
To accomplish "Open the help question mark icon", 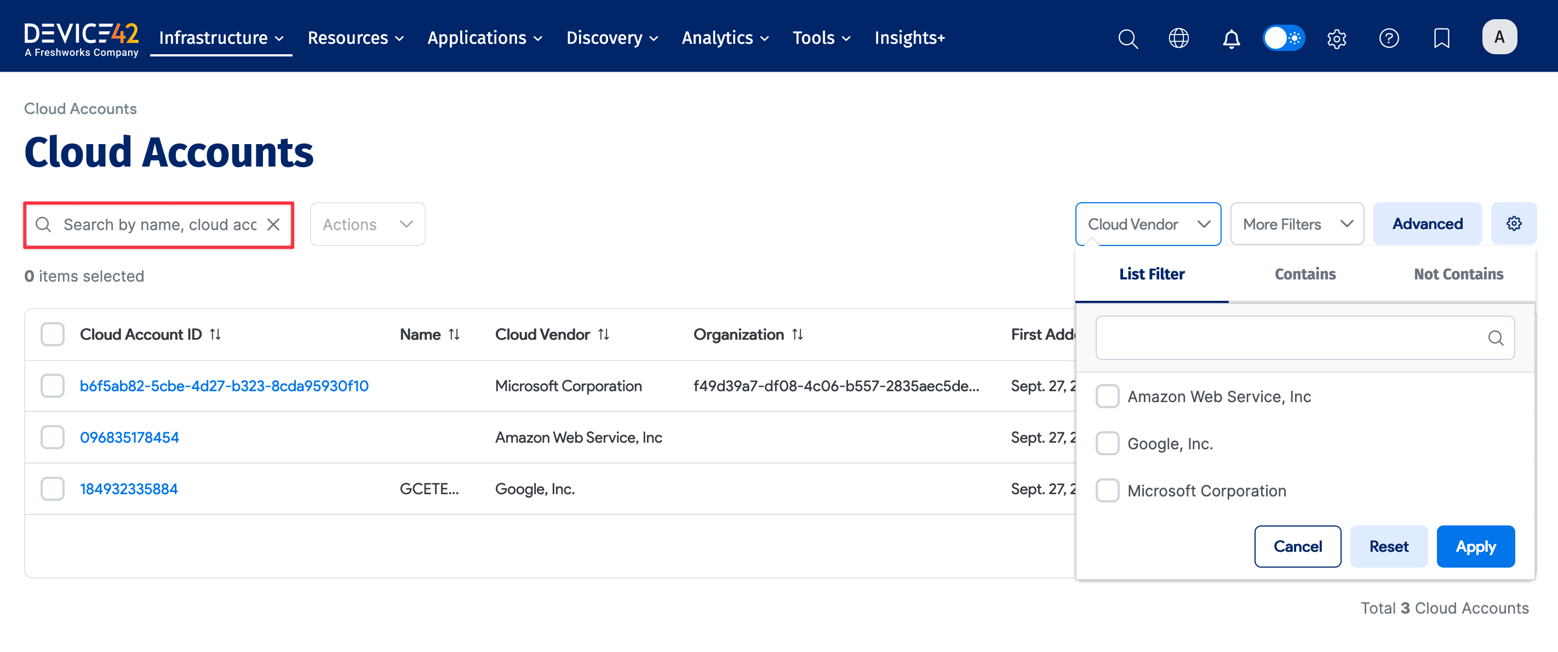I will [1389, 38].
